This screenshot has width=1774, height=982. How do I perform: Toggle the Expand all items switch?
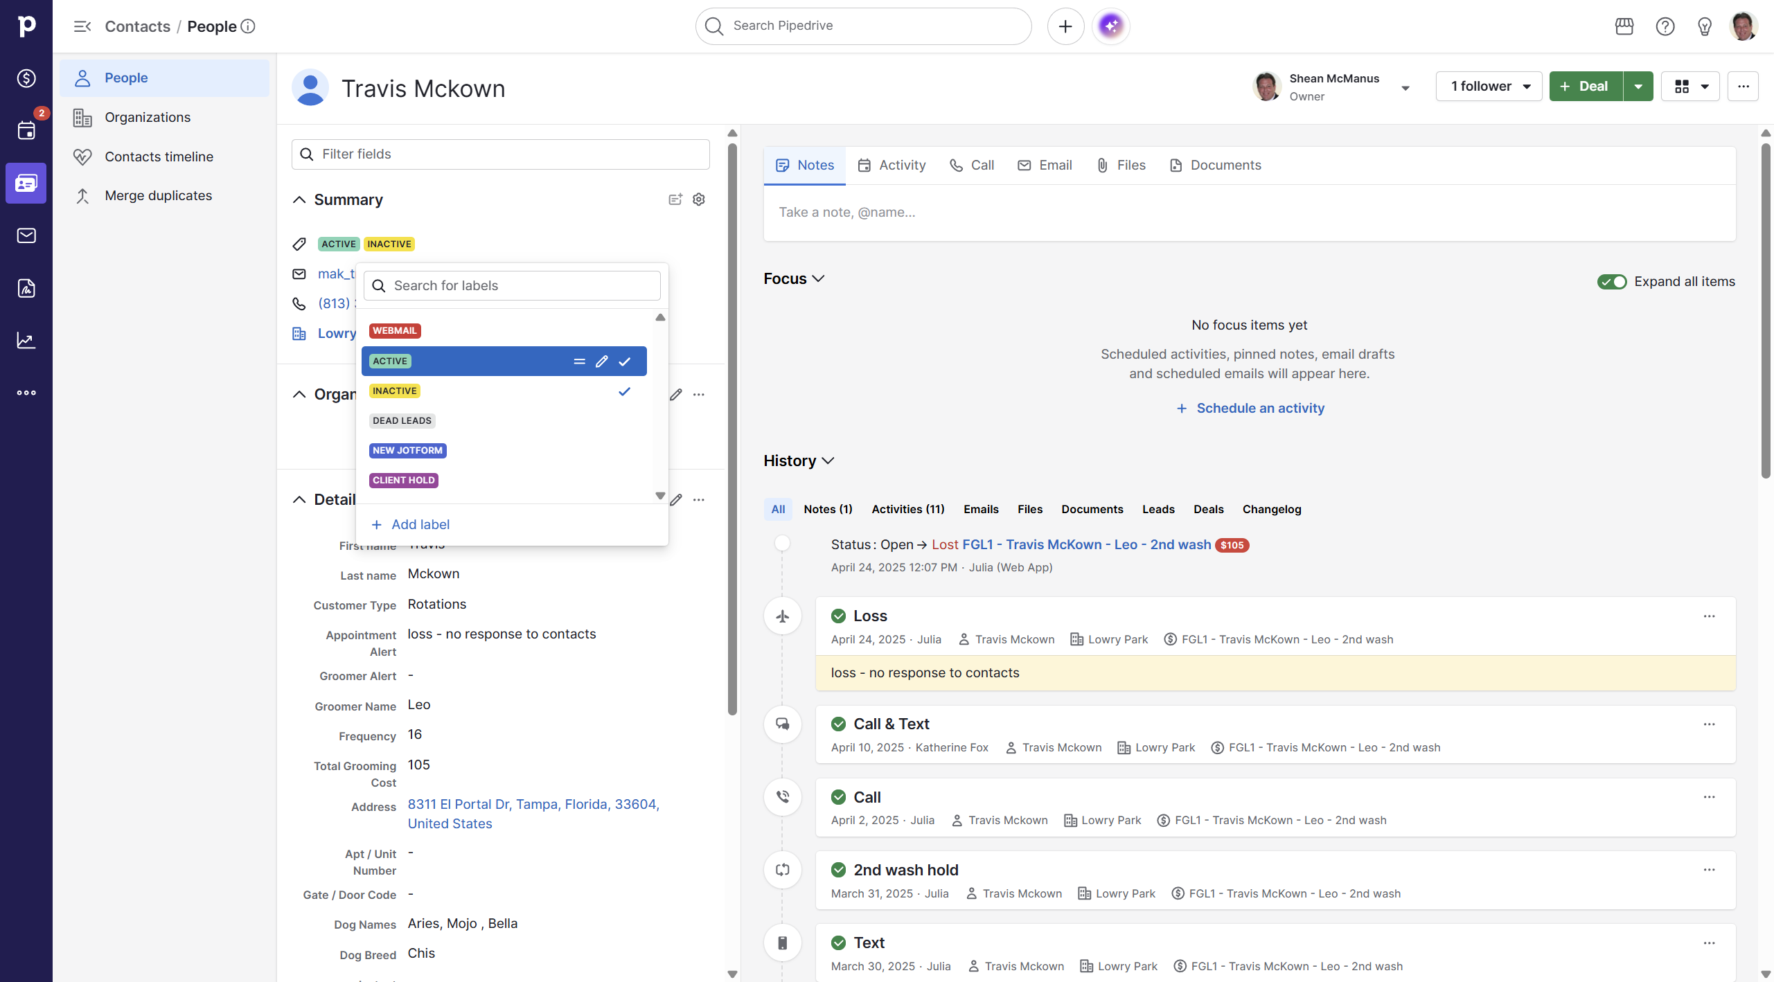click(x=1611, y=282)
